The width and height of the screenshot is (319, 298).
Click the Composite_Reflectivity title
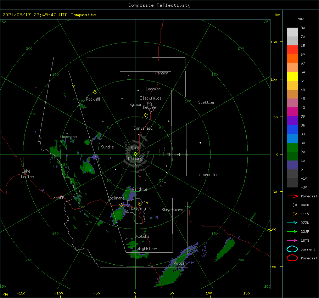(x=159, y=5)
